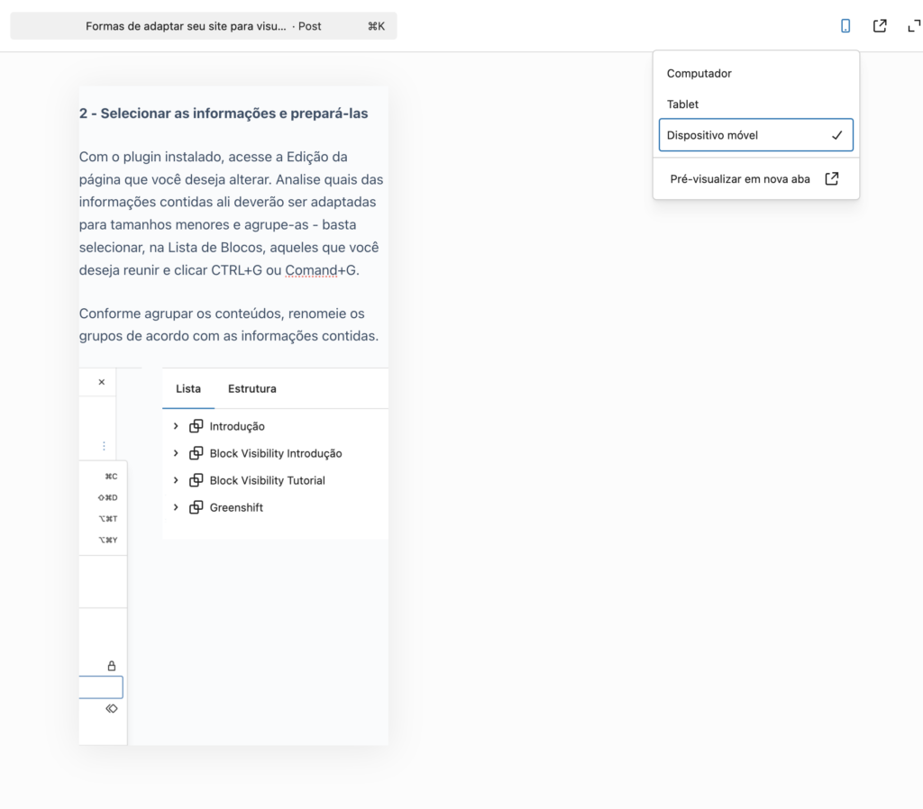Click the checkmark next to Dispositivo móvel

(836, 135)
